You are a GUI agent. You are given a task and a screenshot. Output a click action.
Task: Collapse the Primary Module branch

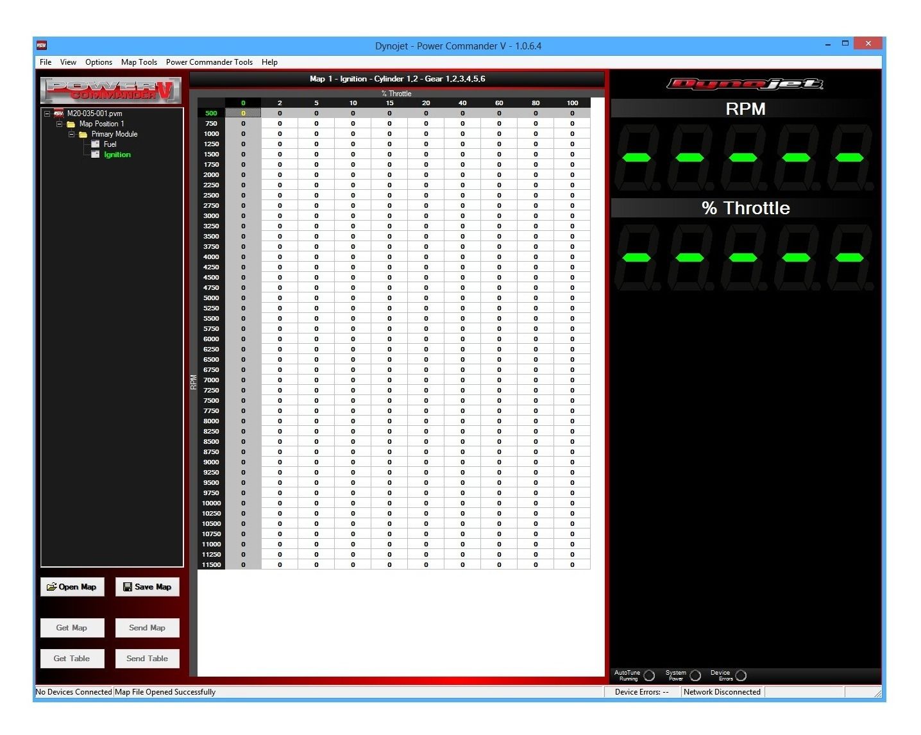coord(72,134)
